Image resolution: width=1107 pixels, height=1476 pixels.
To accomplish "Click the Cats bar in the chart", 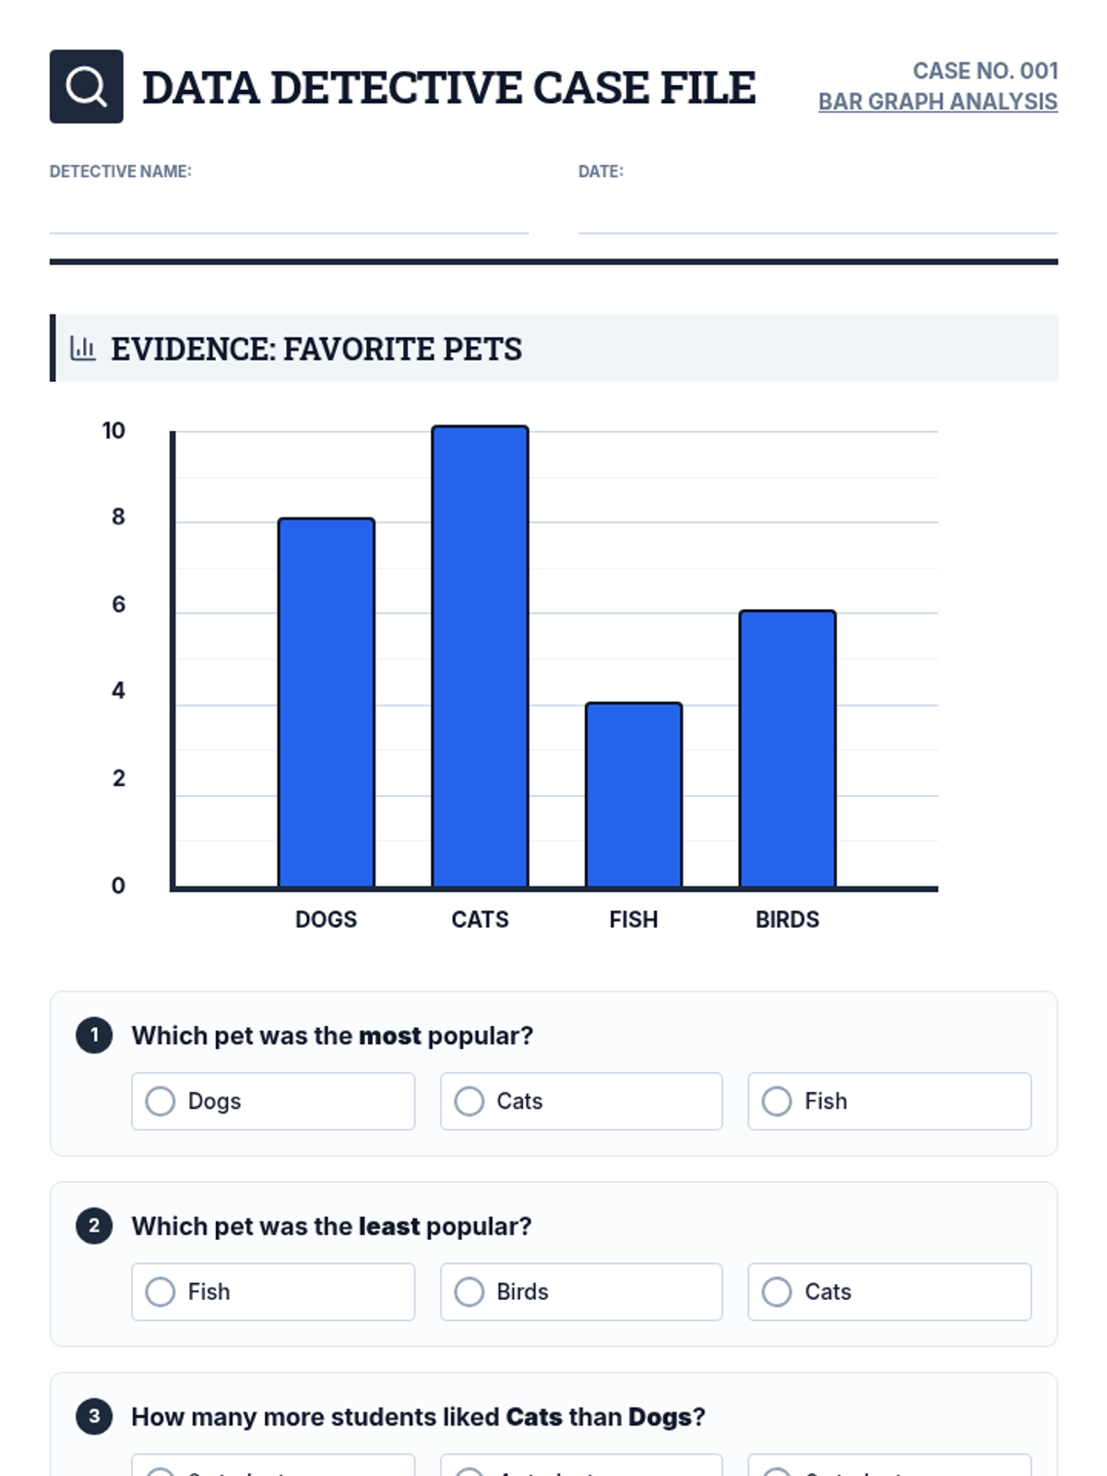I will (480, 657).
